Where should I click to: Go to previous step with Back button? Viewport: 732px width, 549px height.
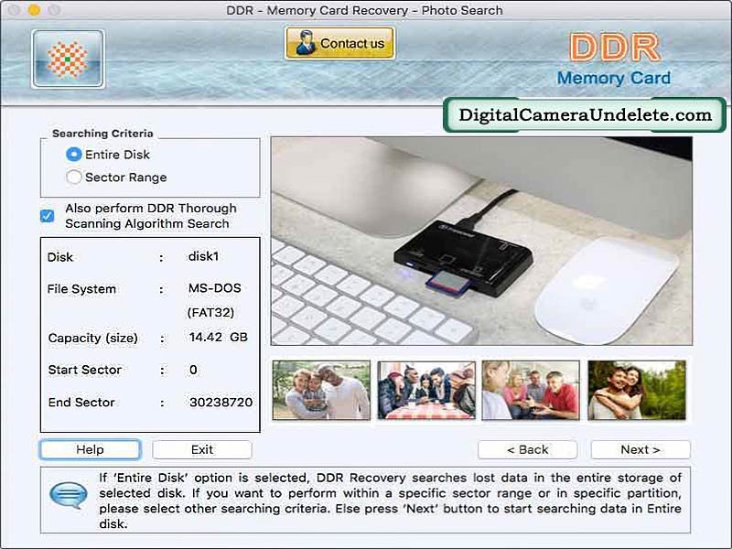coord(528,449)
